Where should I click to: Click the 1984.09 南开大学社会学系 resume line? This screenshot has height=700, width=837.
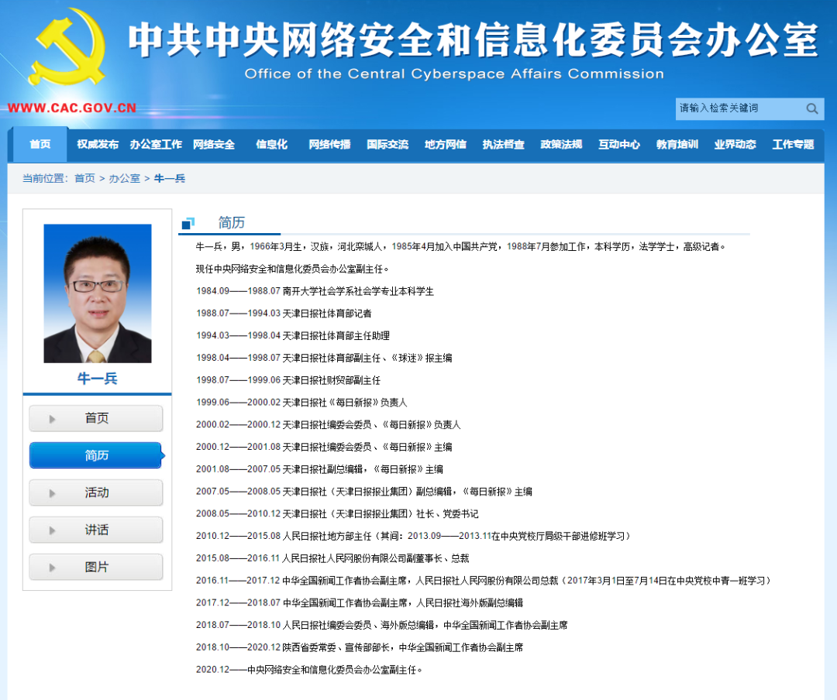click(x=315, y=291)
